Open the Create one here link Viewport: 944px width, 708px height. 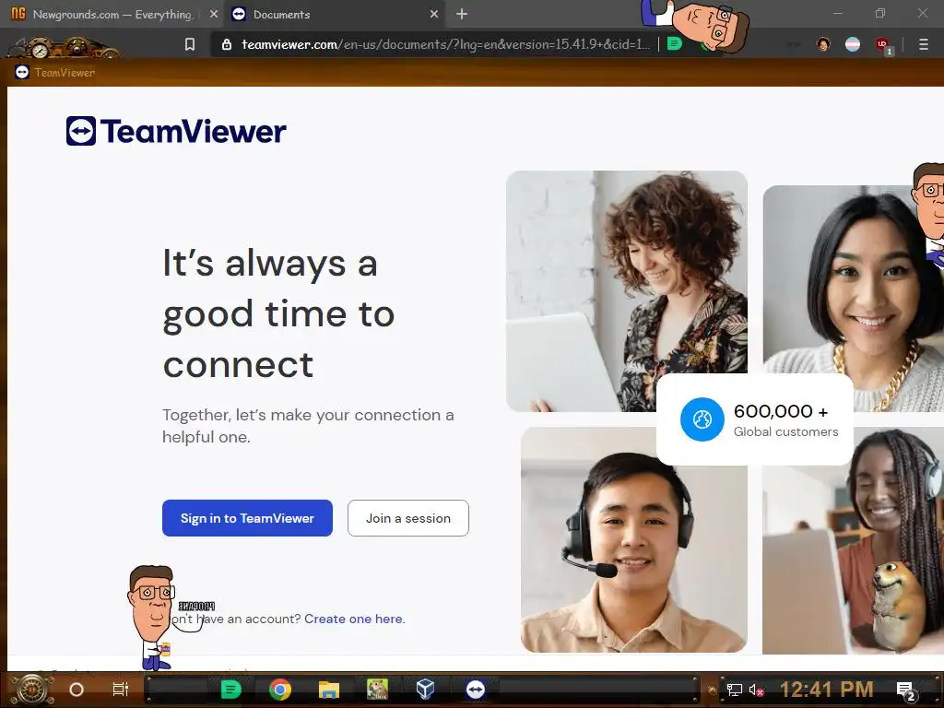(x=355, y=619)
